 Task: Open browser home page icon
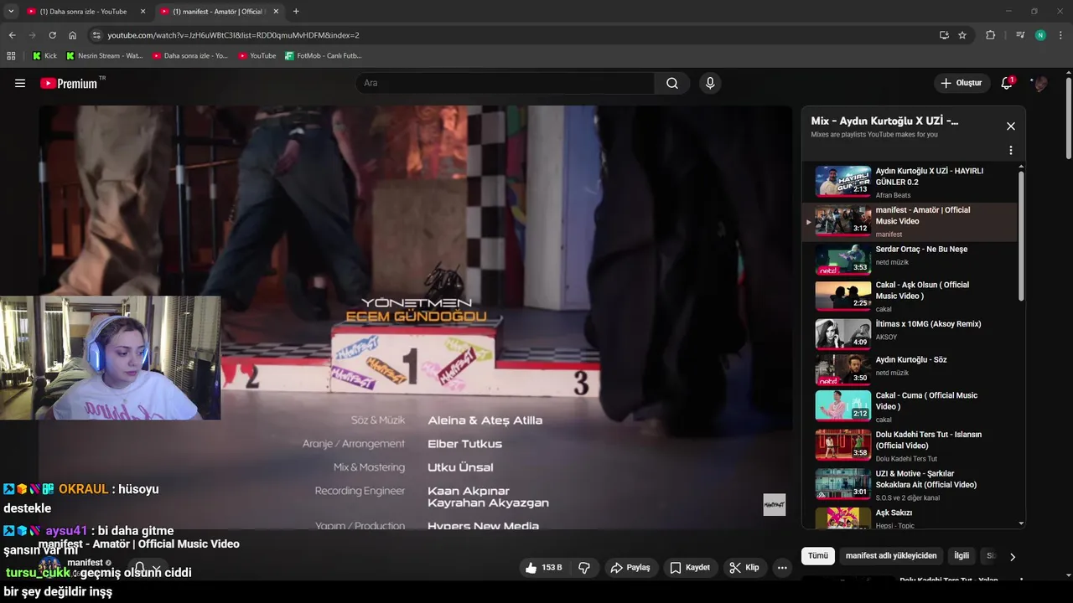[72, 35]
